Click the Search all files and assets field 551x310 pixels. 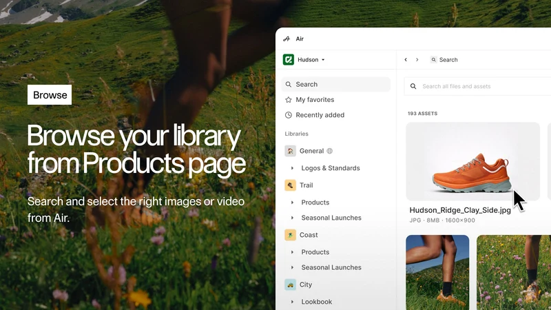[x=477, y=86]
